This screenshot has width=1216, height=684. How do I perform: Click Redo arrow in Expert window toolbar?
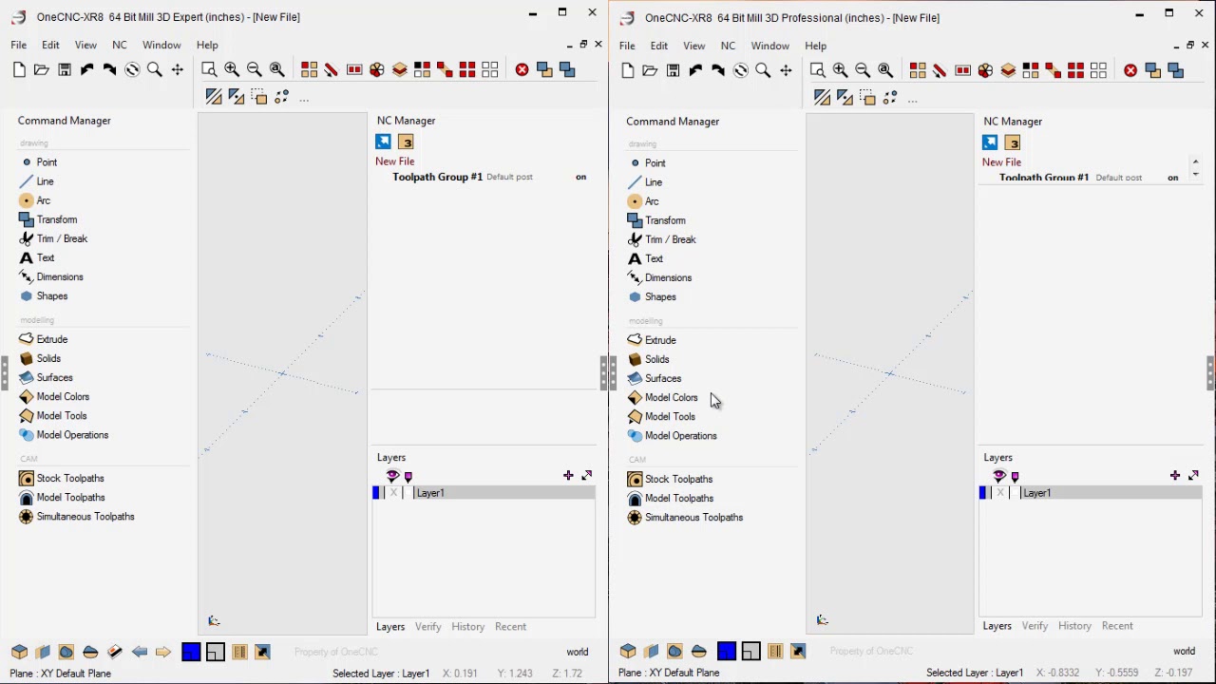110,69
